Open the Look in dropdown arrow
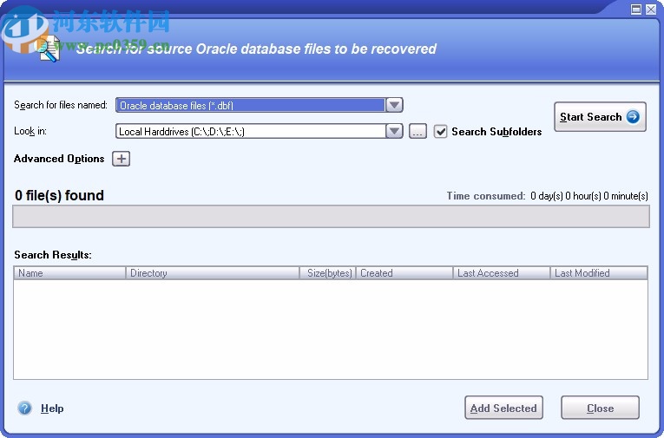This screenshot has height=438, width=664. [x=394, y=131]
